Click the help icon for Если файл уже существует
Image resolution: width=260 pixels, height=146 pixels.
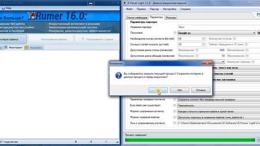click(175, 105)
